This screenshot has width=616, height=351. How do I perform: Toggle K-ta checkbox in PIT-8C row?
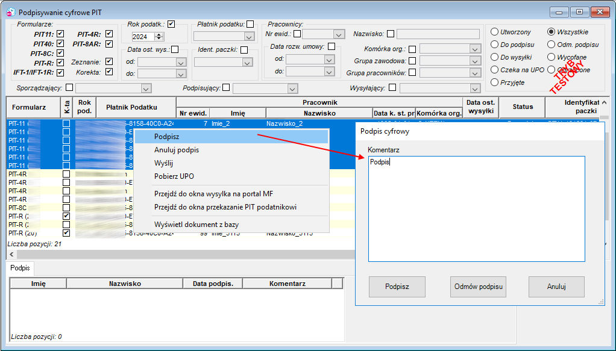pyautogui.click(x=66, y=208)
